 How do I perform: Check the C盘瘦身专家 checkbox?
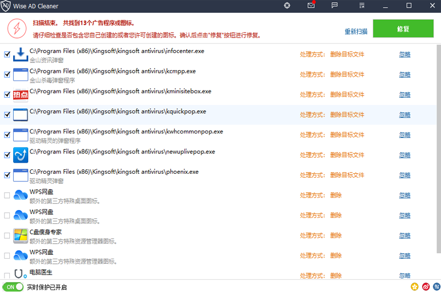point(7,236)
